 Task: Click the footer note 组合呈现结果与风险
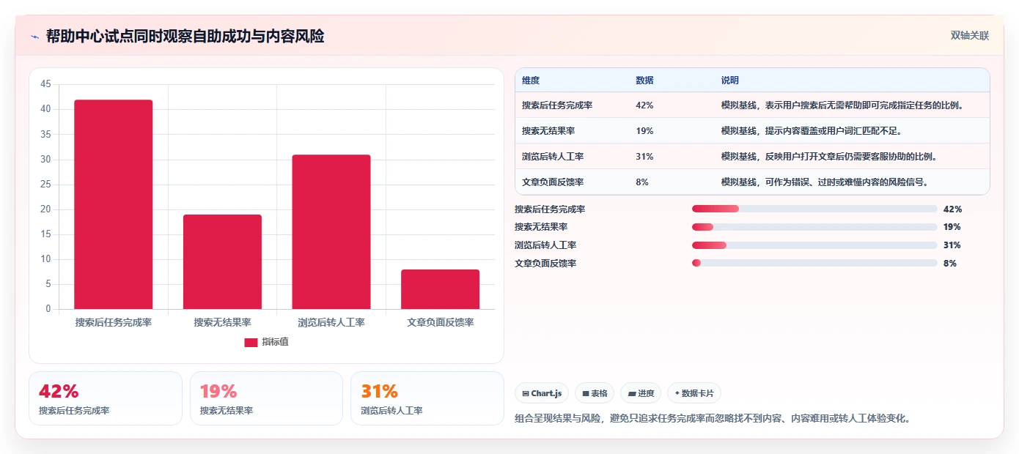point(713,419)
